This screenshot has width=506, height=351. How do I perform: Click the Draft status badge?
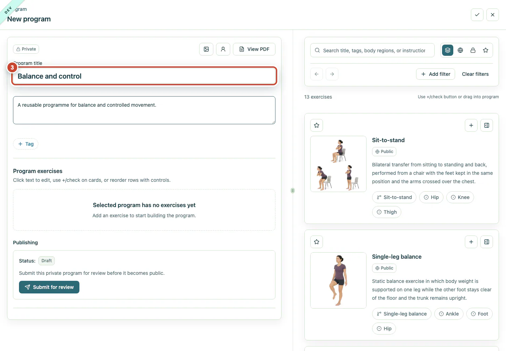click(x=46, y=261)
